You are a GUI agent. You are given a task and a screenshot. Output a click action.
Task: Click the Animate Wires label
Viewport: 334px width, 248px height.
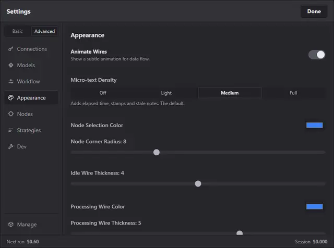click(89, 52)
